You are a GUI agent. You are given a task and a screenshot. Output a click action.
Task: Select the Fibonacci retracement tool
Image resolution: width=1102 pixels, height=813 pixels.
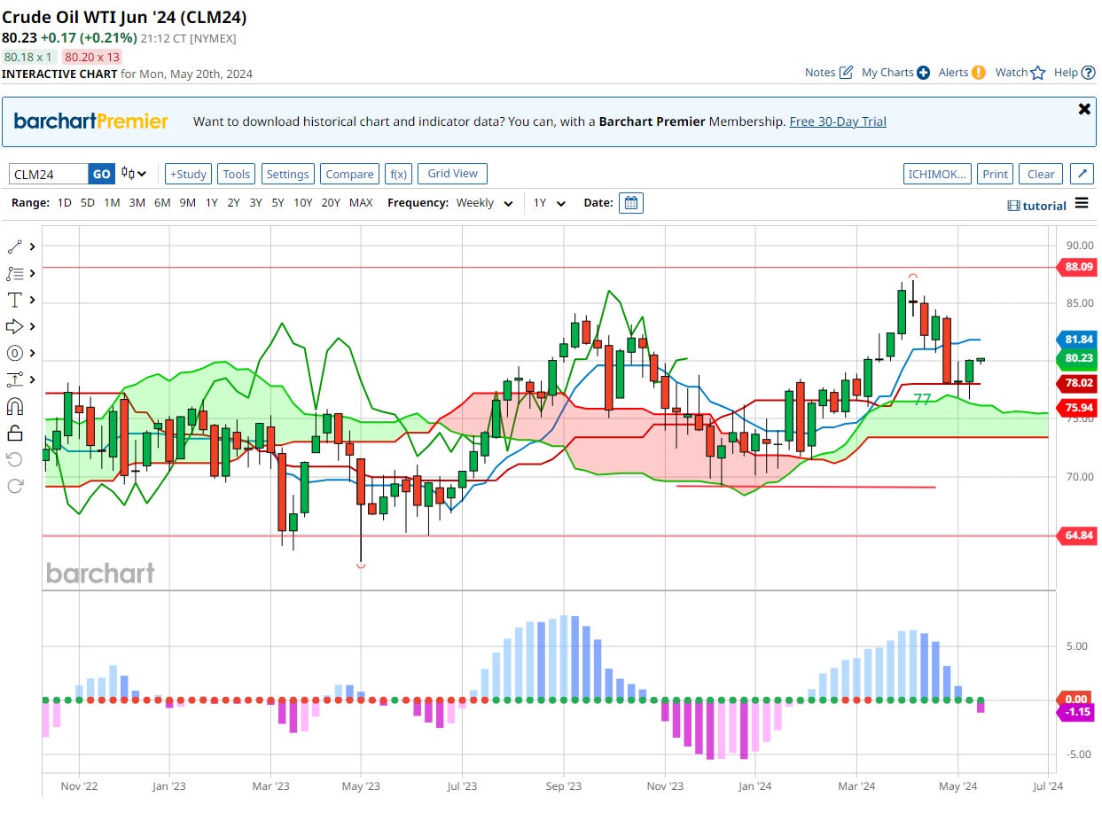[14, 273]
